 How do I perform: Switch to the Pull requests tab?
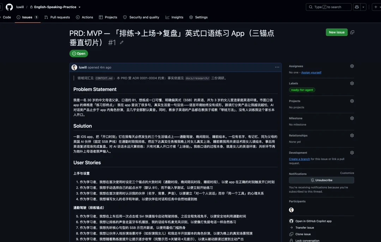point(57,17)
